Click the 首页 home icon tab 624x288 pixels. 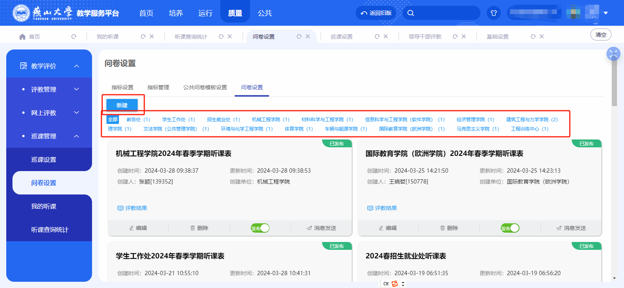point(30,37)
